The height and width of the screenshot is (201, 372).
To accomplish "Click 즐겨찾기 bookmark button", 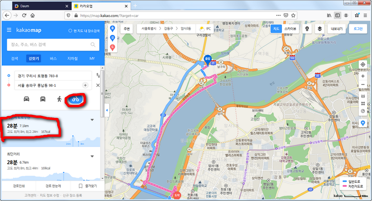I will point(88,186).
